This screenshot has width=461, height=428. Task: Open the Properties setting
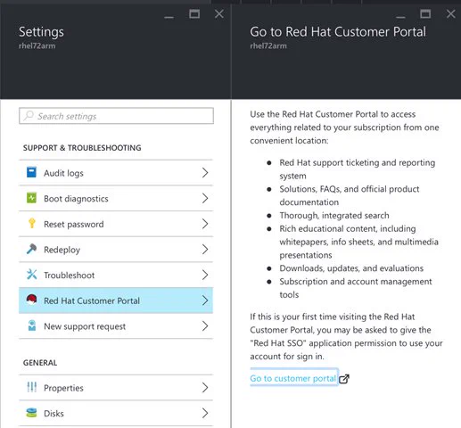tap(116, 388)
